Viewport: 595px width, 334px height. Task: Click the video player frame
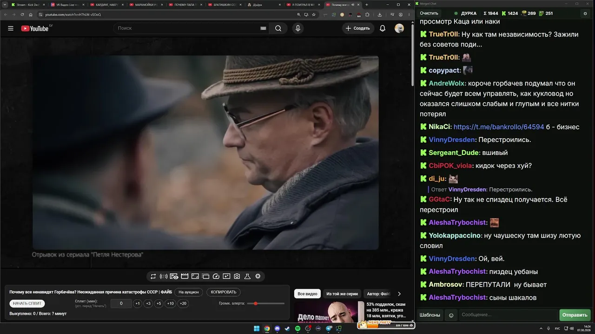coord(205,153)
